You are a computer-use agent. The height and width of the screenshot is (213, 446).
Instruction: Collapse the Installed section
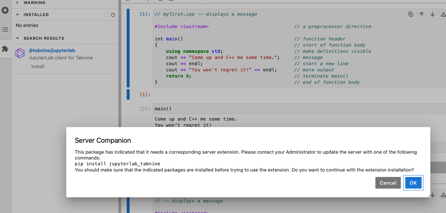pyautogui.click(x=17, y=15)
